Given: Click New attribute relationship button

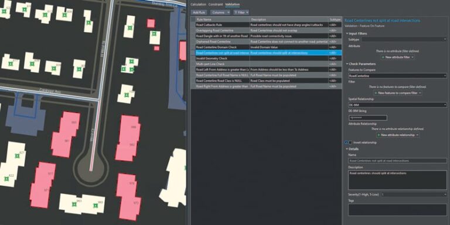Looking at the screenshot, I should [x=397, y=135].
